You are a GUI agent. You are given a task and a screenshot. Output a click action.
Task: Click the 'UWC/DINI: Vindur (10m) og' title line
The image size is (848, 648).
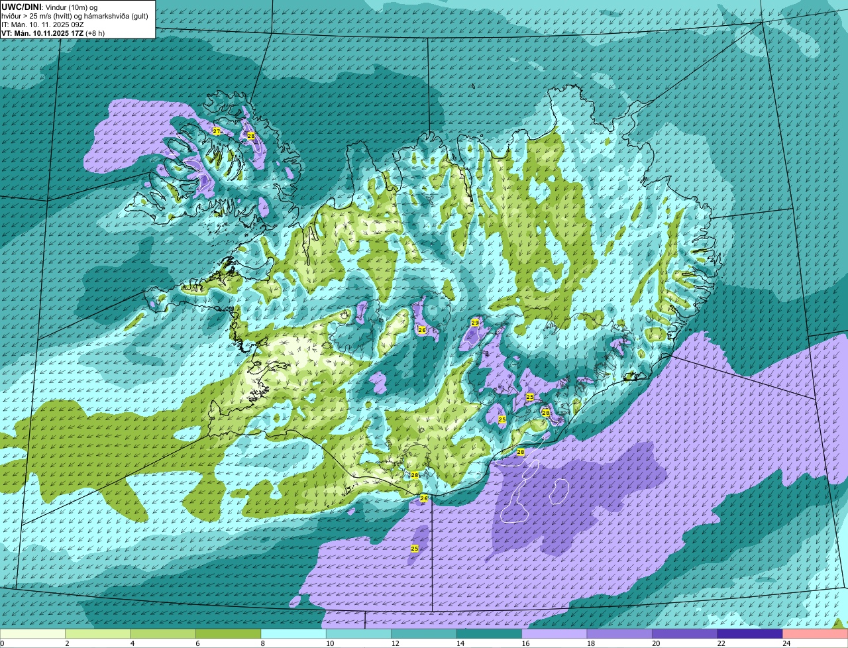(x=50, y=7)
